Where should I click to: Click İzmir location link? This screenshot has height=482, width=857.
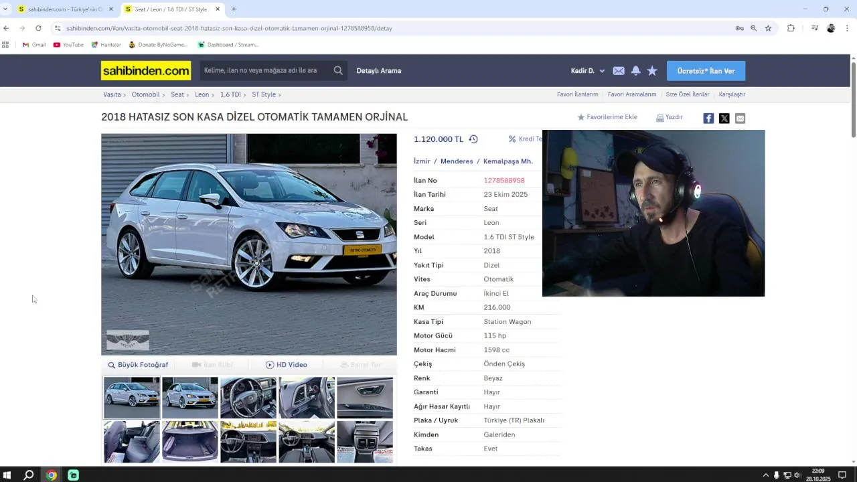[422, 161]
